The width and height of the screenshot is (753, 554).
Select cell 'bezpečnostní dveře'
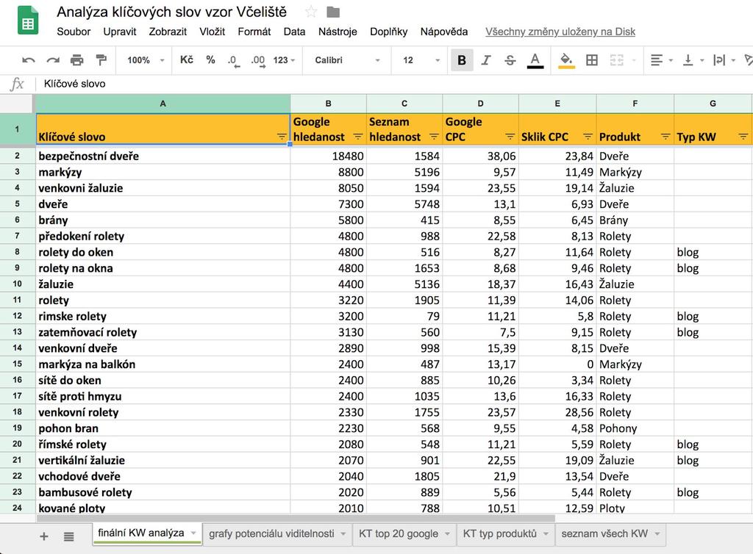pyautogui.click(x=163, y=156)
